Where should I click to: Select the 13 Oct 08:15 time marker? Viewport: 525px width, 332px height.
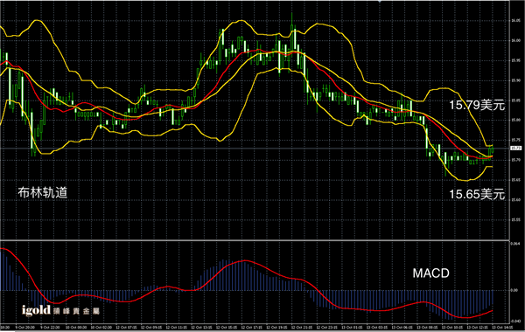tap(427, 327)
